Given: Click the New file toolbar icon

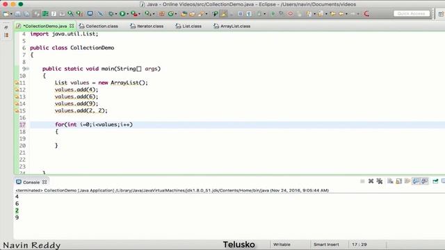Looking at the screenshot, I should pyautogui.click(x=6, y=14).
